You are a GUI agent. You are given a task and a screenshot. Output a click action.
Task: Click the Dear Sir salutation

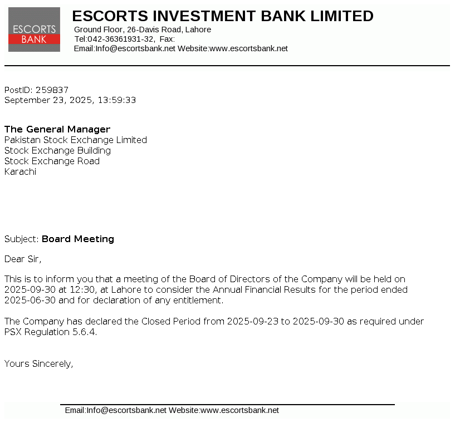(23, 258)
